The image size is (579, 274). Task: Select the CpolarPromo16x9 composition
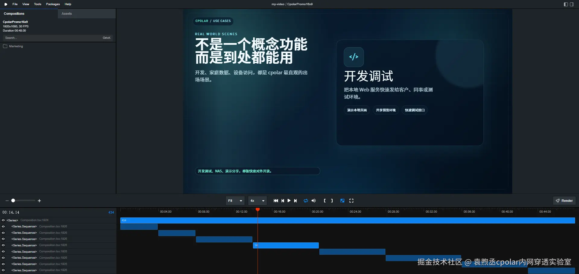[x=15, y=22]
